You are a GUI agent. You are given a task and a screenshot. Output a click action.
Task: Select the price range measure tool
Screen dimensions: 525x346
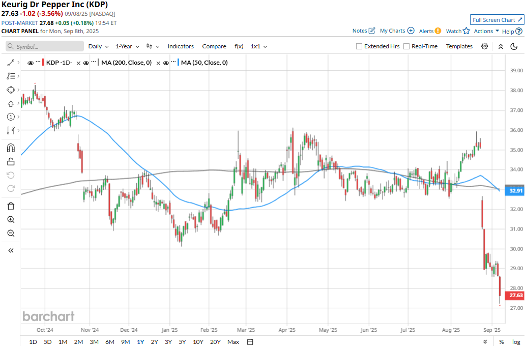[11, 130]
